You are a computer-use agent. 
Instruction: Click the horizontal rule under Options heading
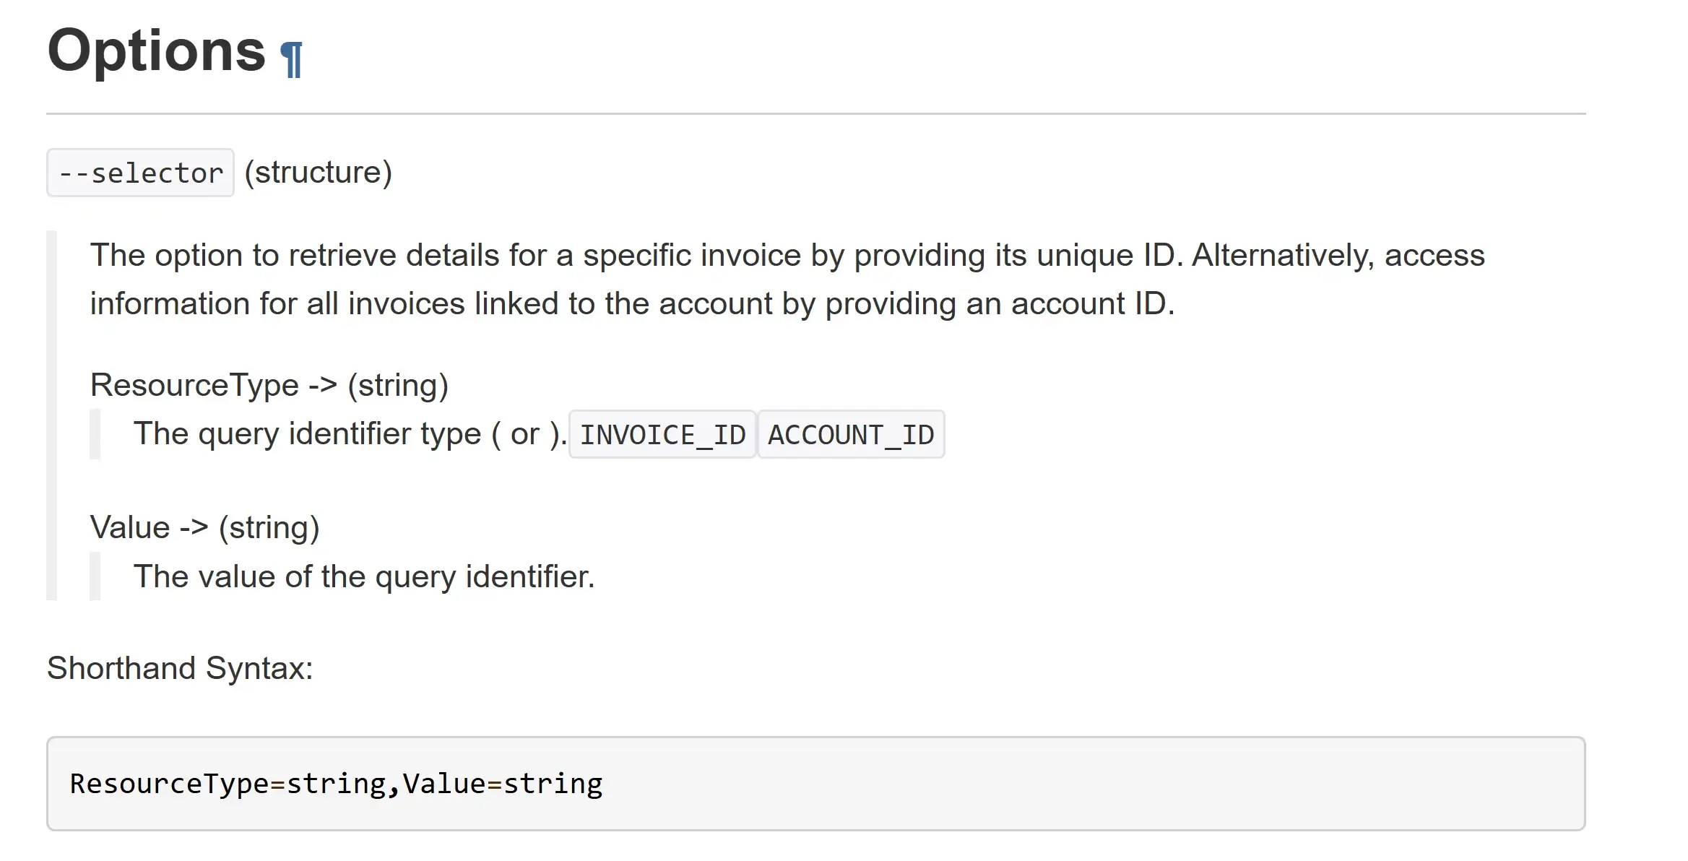[816, 113]
